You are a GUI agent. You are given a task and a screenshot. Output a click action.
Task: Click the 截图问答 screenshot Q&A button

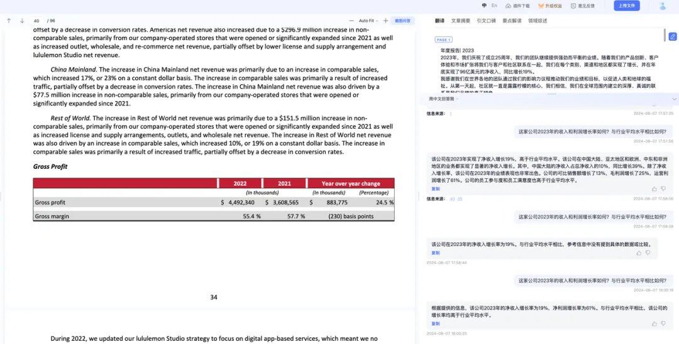click(403, 21)
